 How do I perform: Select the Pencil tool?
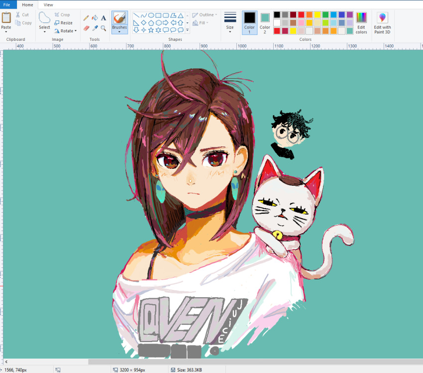pos(86,18)
